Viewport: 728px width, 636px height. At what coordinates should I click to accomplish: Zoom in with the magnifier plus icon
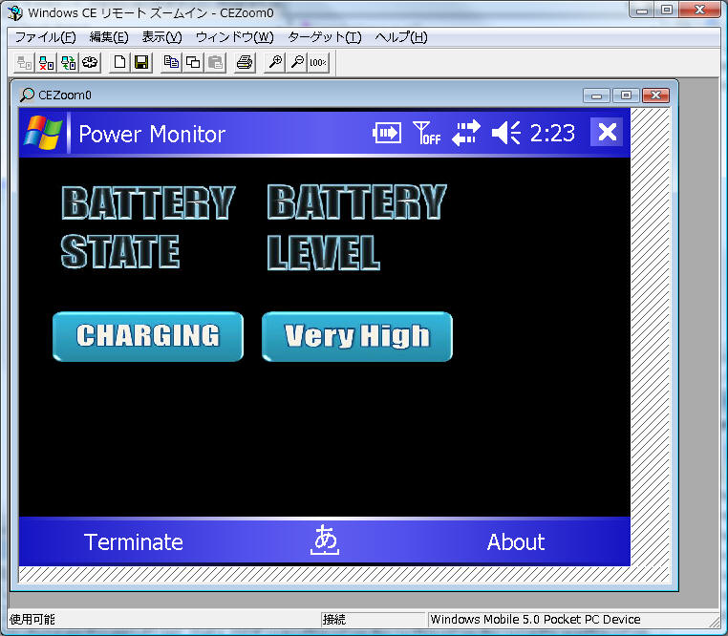[275, 62]
